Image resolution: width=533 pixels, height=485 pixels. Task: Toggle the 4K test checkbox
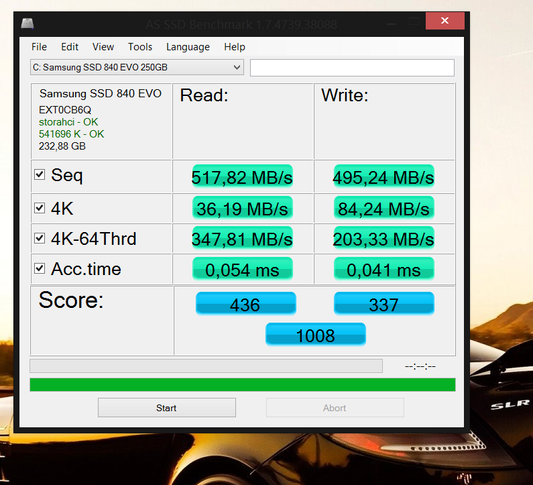[40, 208]
